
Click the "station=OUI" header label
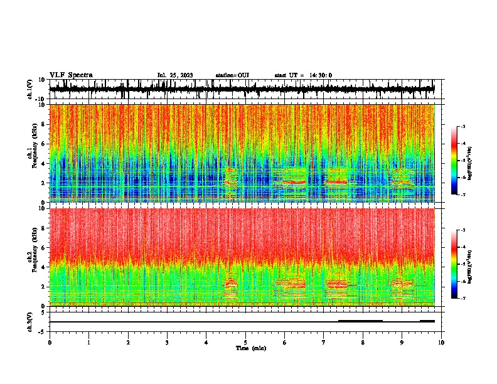[x=232, y=75]
